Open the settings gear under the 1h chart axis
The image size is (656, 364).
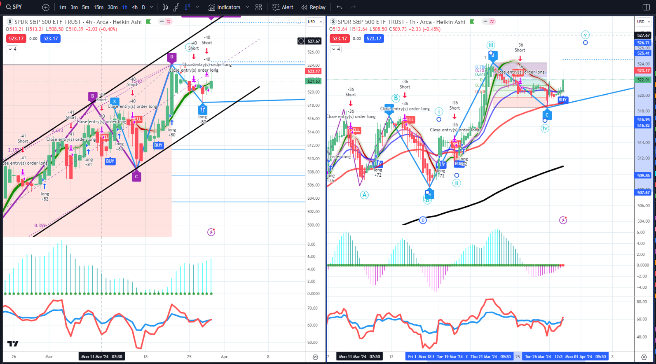(644, 357)
